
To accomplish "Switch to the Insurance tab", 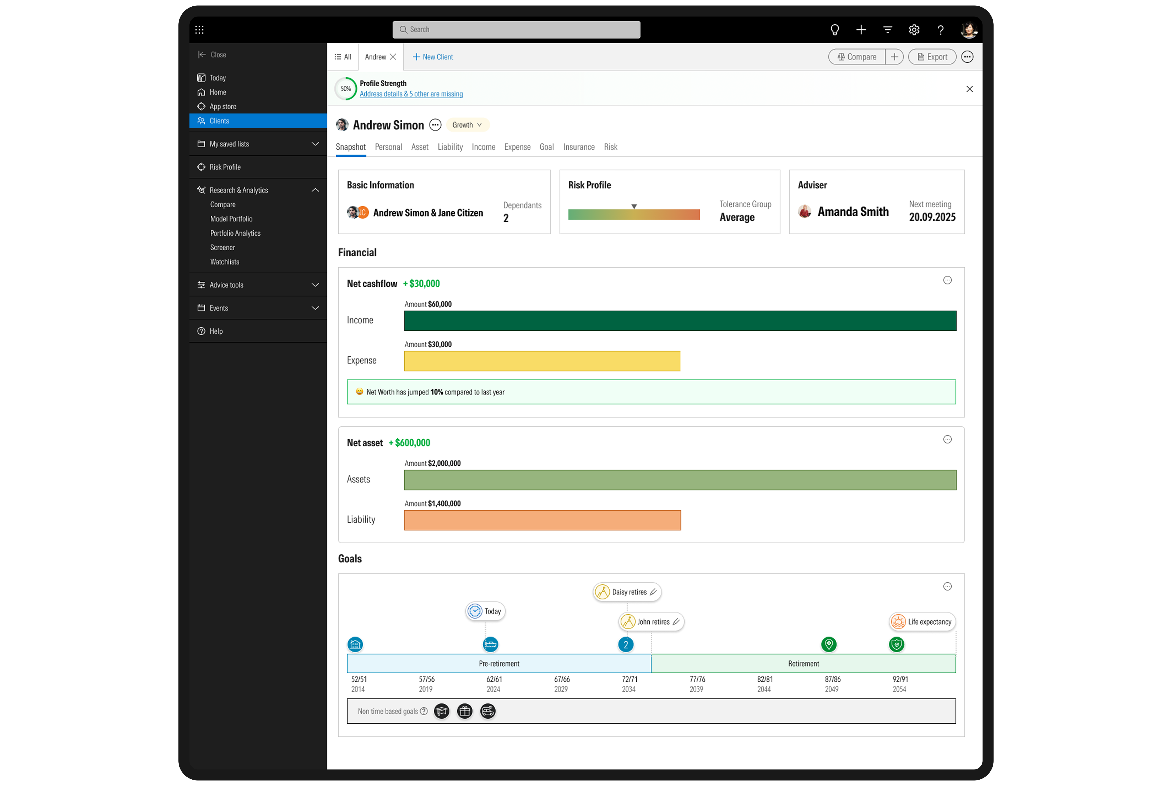I will coord(579,147).
